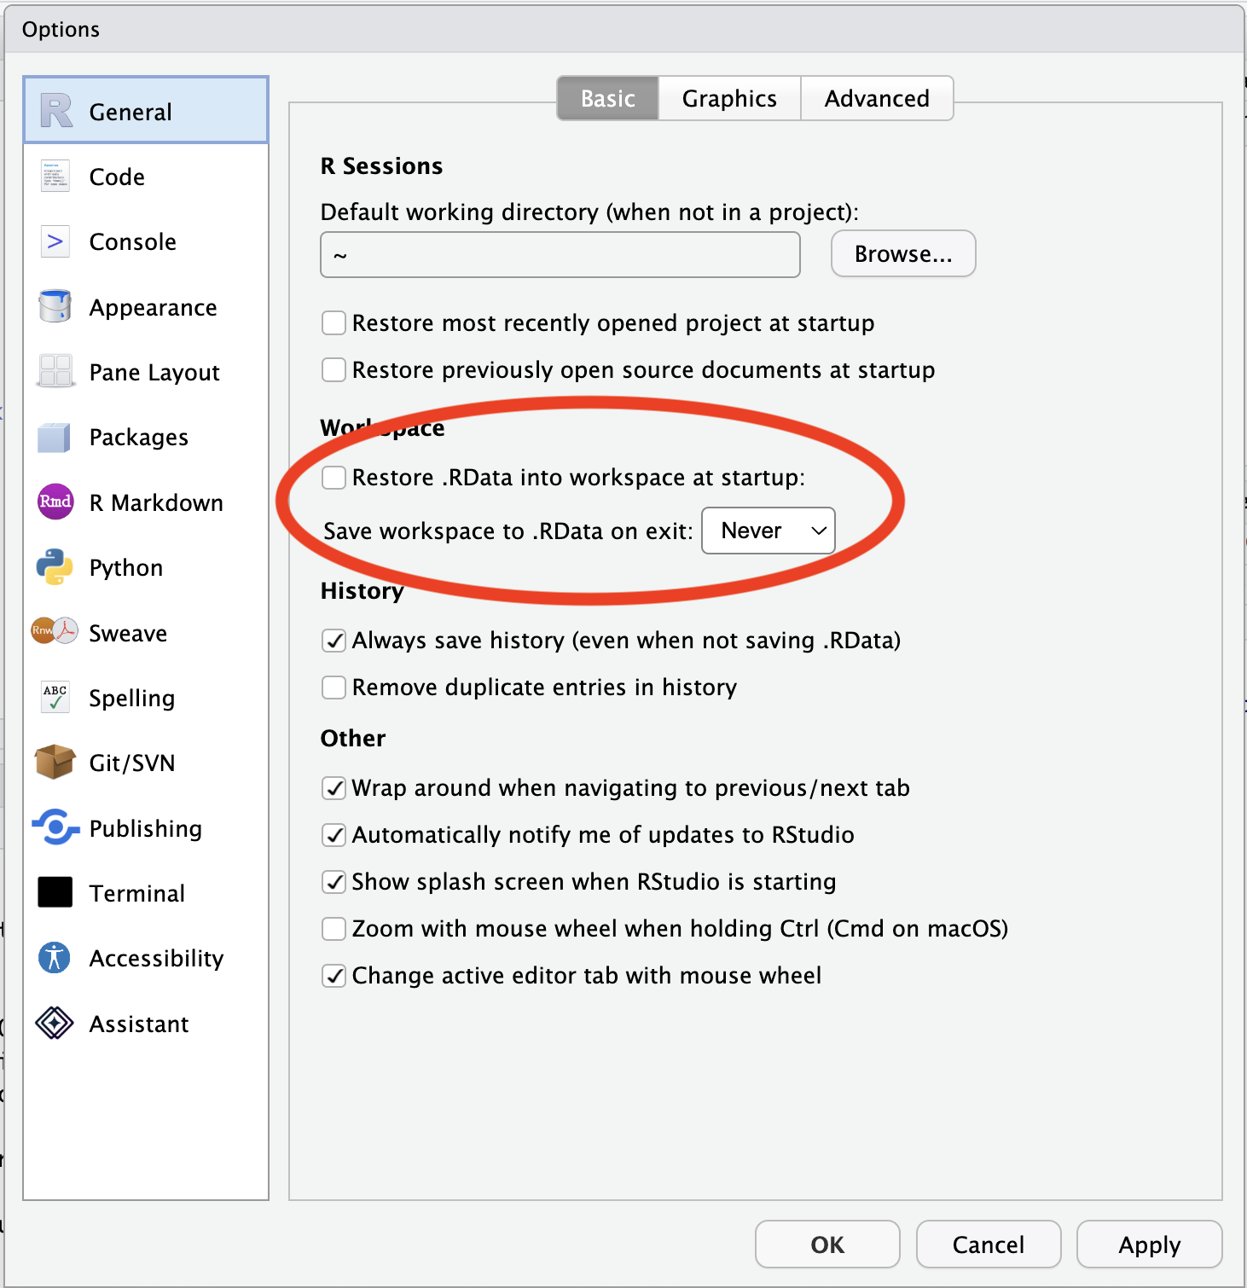Open the Assistant diamond icon
This screenshot has height=1288, width=1247.
(x=55, y=1023)
